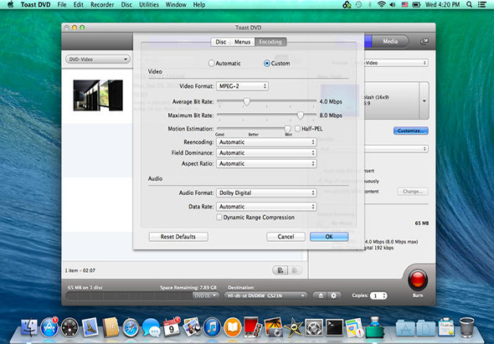Click the disc space usage bar

coord(129,295)
